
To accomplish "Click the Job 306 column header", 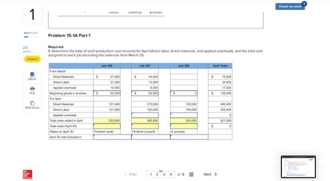I will coord(107,66).
